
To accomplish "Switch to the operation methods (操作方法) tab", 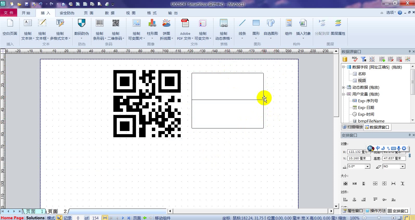I will tap(375, 211).
